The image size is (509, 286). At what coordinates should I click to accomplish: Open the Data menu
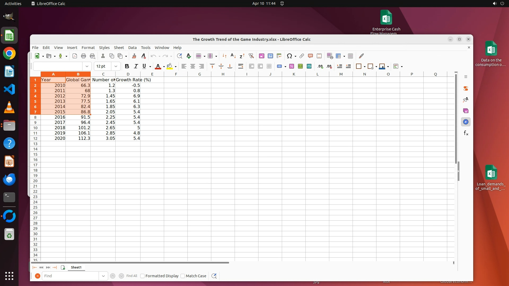(132, 48)
